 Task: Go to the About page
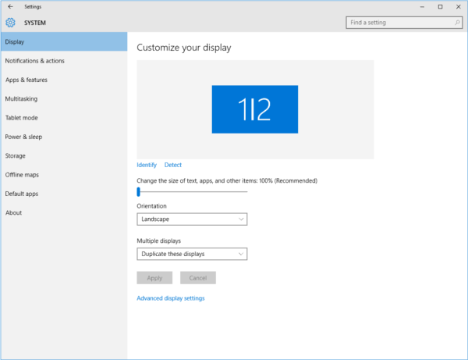tap(64, 212)
